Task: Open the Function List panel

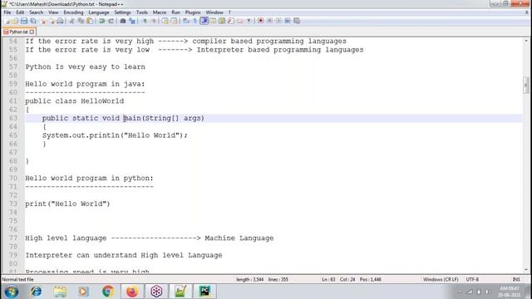Action: [231, 21]
